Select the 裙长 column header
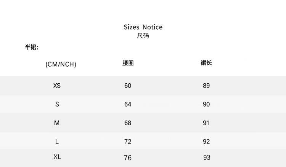 pyautogui.click(x=206, y=63)
